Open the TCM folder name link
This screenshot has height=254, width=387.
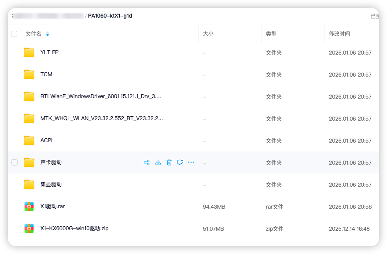[46, 74]
